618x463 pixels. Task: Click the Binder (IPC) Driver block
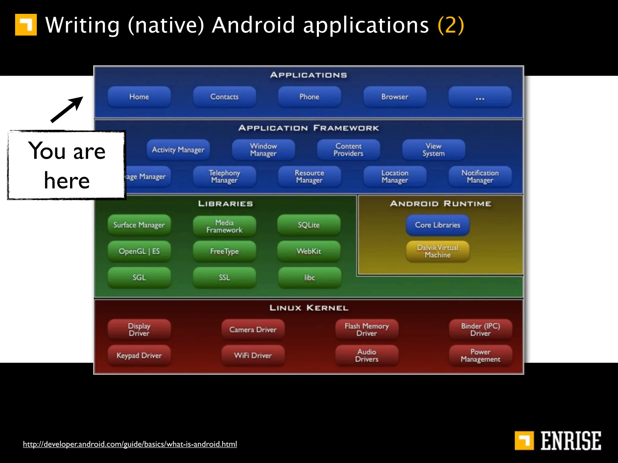pyautogui.click(x=480, y=330)
